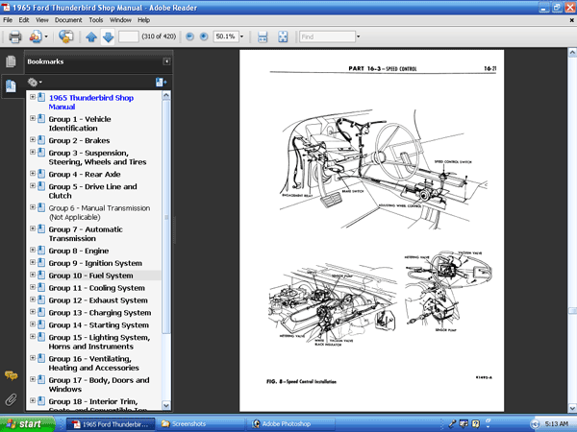Click the Start Meeting dropdown arrow

(46, 36)
